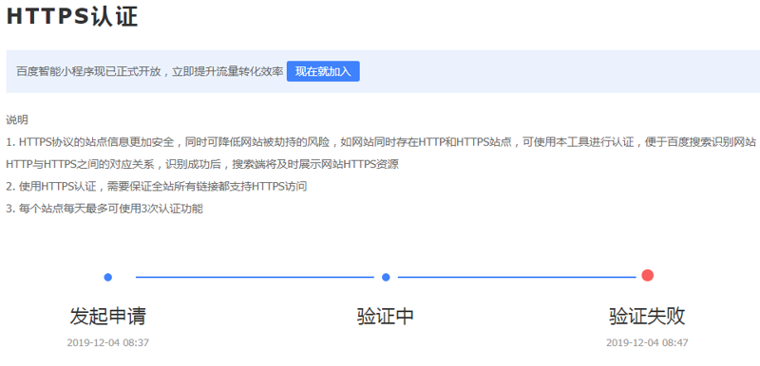Click the 百度智能小程序现已正式开放 banner text
The height and width of the screenshot is (366, 760).
coord(150,71)
